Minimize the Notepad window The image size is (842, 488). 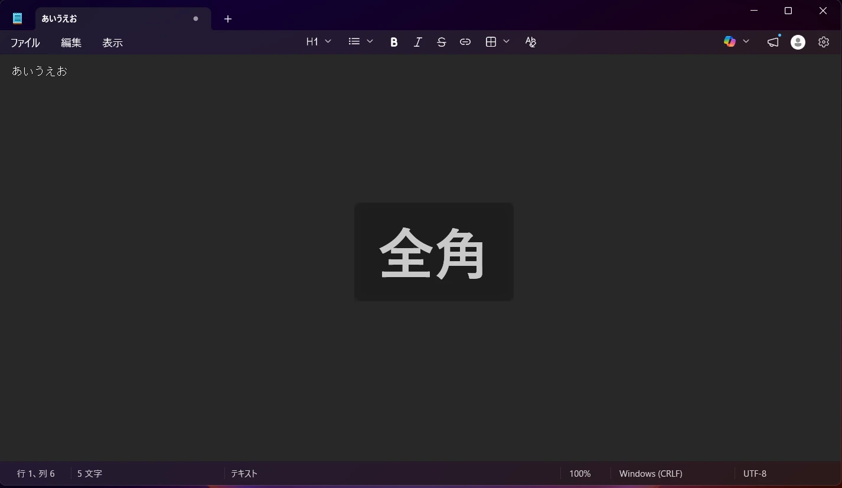754,11
